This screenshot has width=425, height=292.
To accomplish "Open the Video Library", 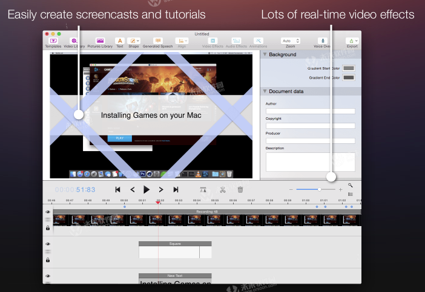I will [x=73, y=41].
